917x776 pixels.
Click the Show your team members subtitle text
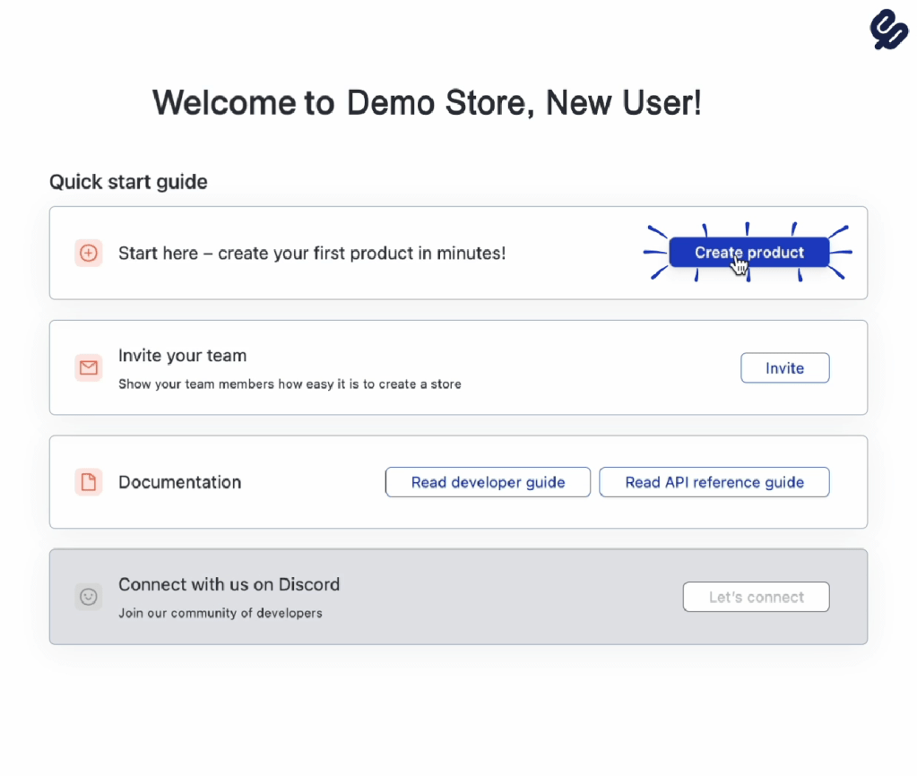point(290,384)
